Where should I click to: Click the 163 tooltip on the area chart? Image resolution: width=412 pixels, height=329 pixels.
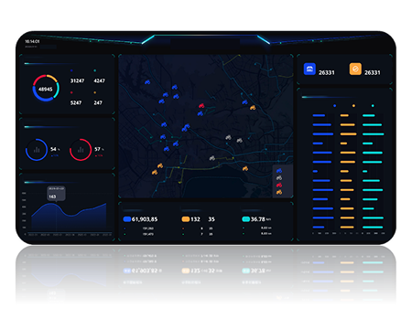tap(56, 194)
